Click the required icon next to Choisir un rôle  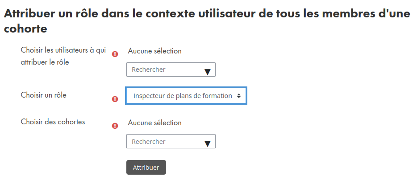pos(115,99)
